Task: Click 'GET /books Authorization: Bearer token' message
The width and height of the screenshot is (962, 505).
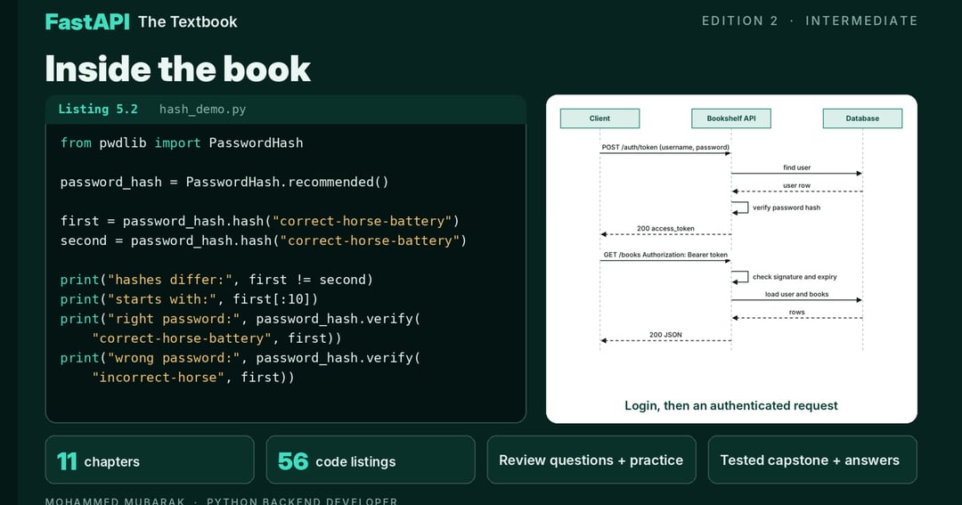Action: [665, 255]
